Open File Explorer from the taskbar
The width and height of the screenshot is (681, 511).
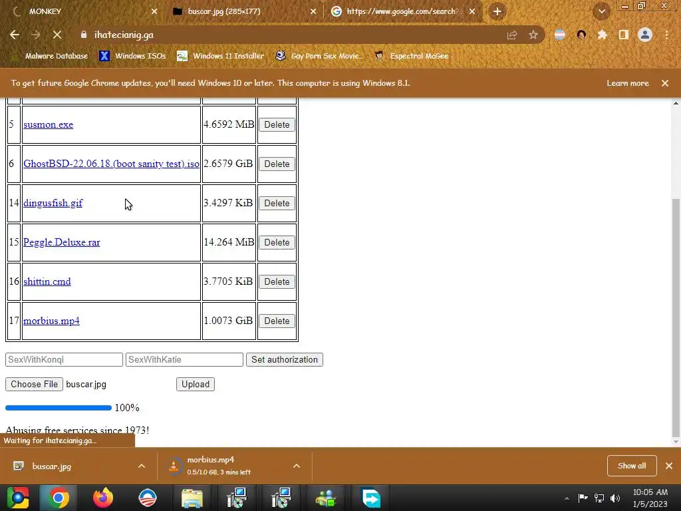point(192,498)
